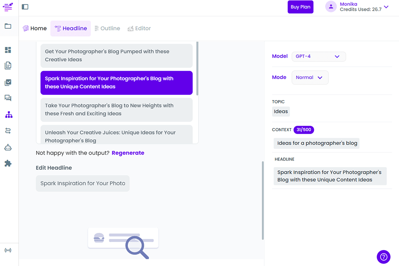Switch to the Outline tab
Viewport: 399px width, 266px height.
point(107,28)
